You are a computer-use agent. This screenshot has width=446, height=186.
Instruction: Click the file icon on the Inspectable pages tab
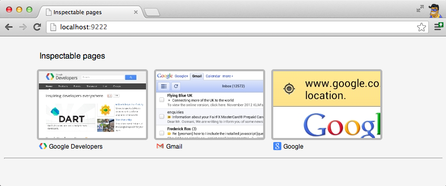click(48, 12)
